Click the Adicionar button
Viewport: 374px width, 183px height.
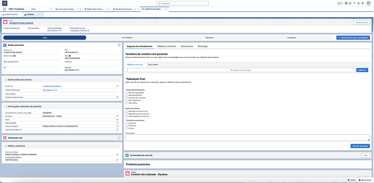pyautogui.click(x=362, y=70)
